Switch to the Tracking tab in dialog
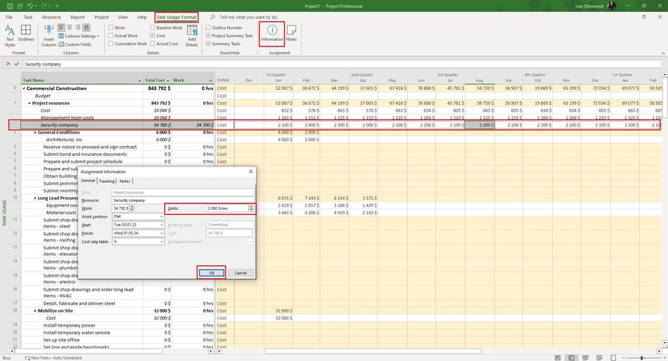Image resolution: width=668 pixels, height=361 pixels. pyautogui.click(x=106, y=181)
